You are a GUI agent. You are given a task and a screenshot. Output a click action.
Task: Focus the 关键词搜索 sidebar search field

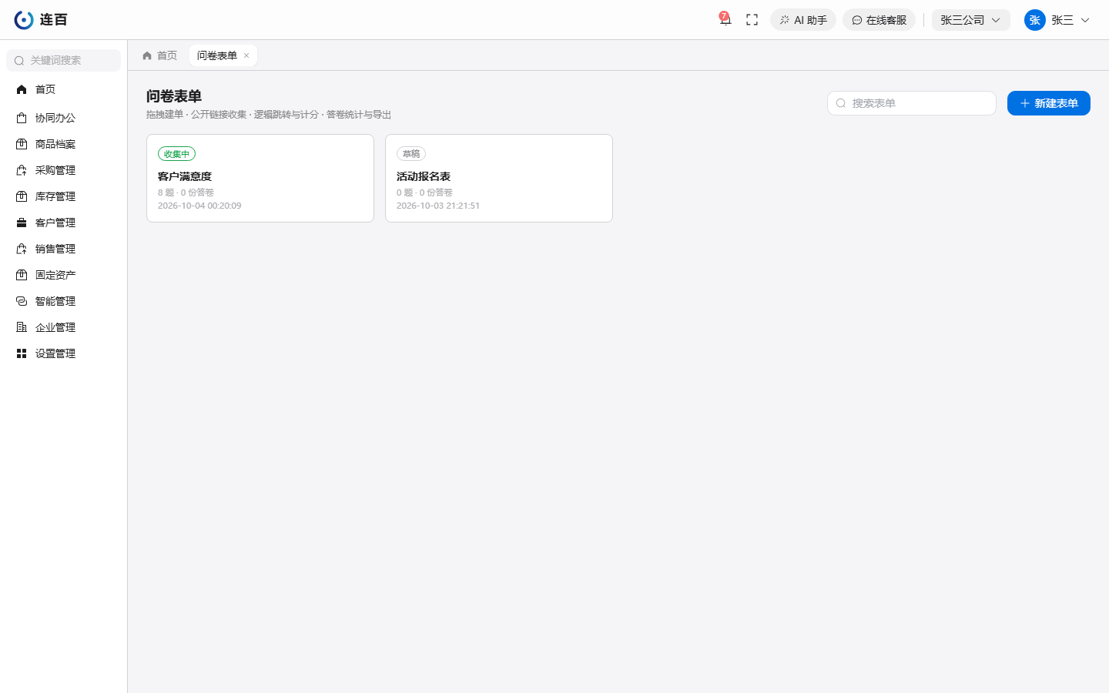click(x=63, y=60)
